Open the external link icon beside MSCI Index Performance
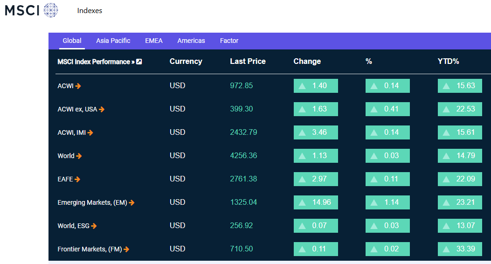This screenshot has height=264, width=491. point(139,62)
